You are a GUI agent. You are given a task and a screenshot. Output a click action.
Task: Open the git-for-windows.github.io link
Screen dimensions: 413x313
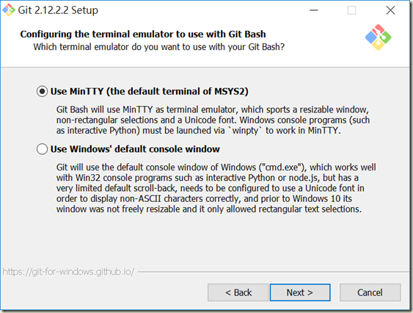(x=68, y=272)
